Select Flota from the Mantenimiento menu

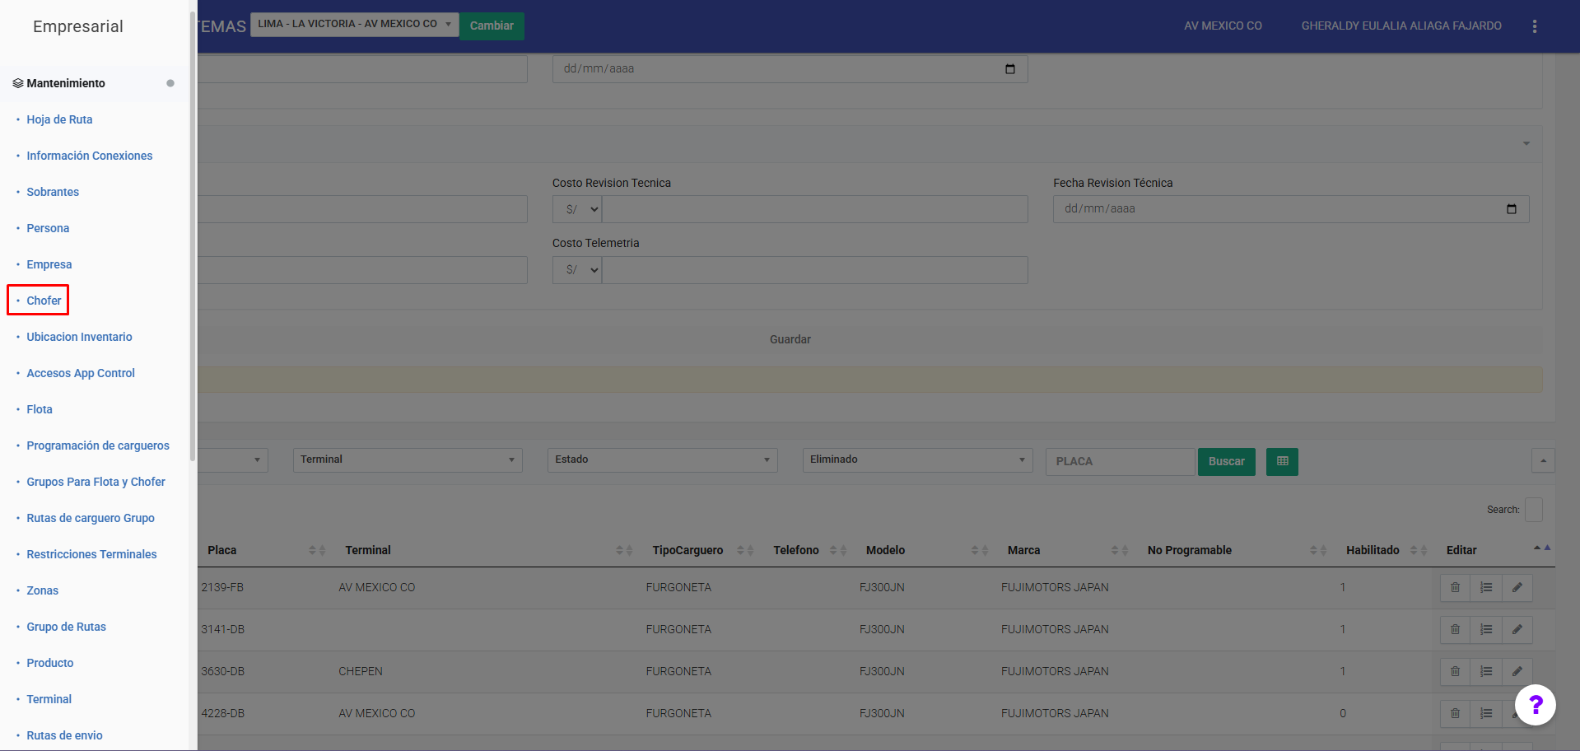point(40,409)
